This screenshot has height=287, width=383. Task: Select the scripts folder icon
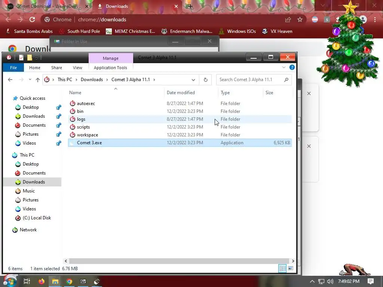point(72,127)
